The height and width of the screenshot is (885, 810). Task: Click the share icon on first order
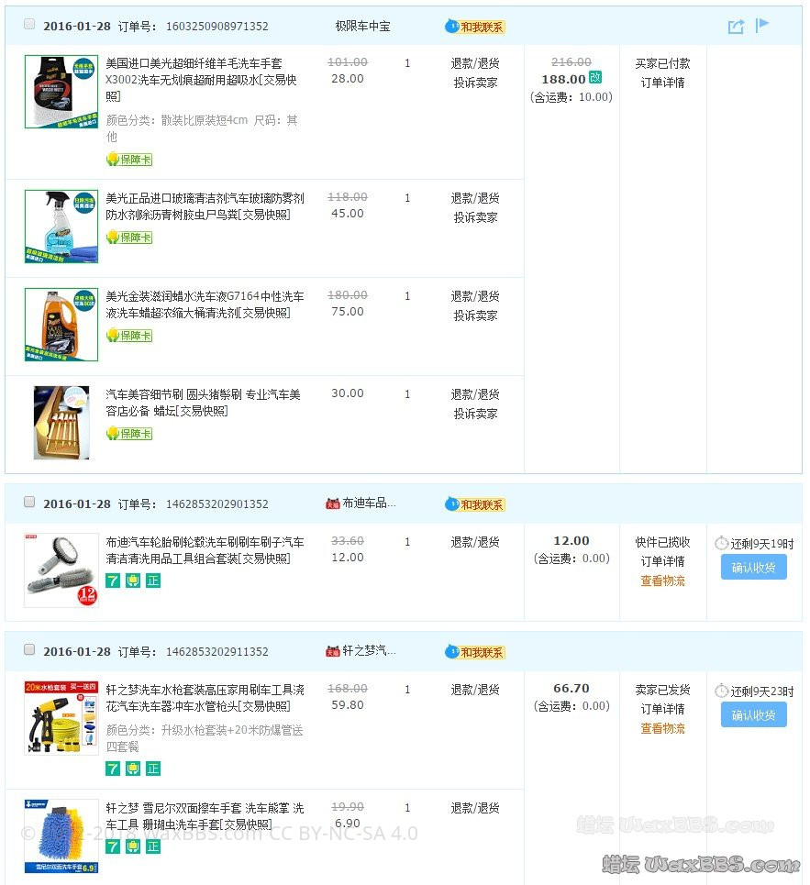pyautogui.click(x=736, y=27)
